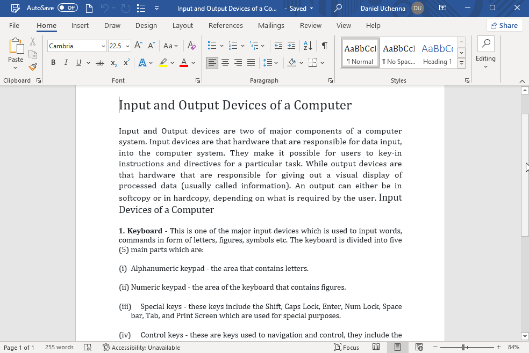Click the Share button
Viewport: 529px width, 353px height.
[x=504, y=25]
